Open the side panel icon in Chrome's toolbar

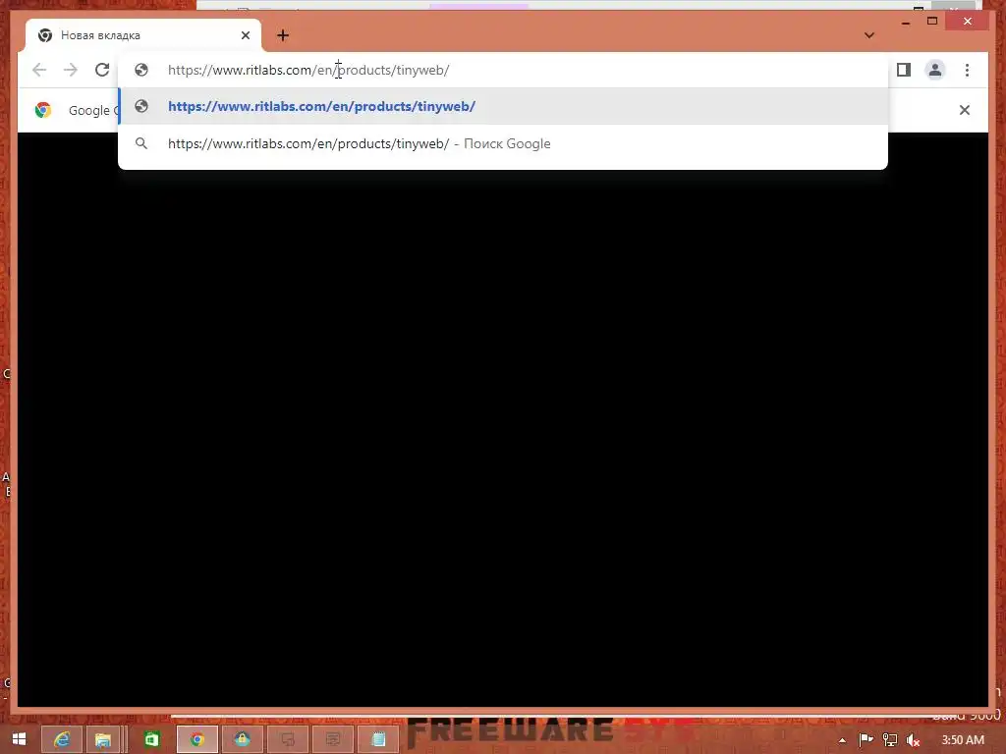point(904,70)
